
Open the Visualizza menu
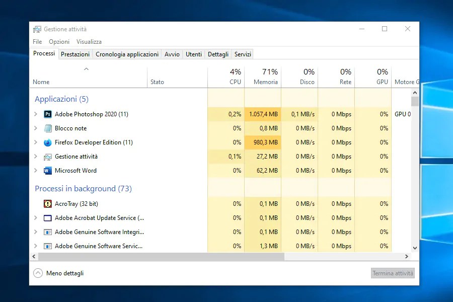89,42
